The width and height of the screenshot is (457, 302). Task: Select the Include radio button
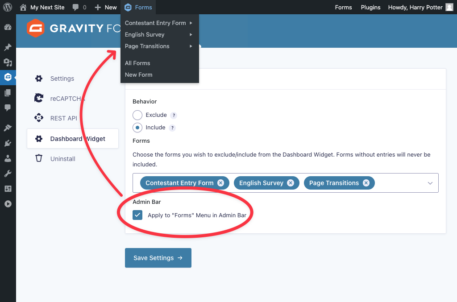[137, 128]
